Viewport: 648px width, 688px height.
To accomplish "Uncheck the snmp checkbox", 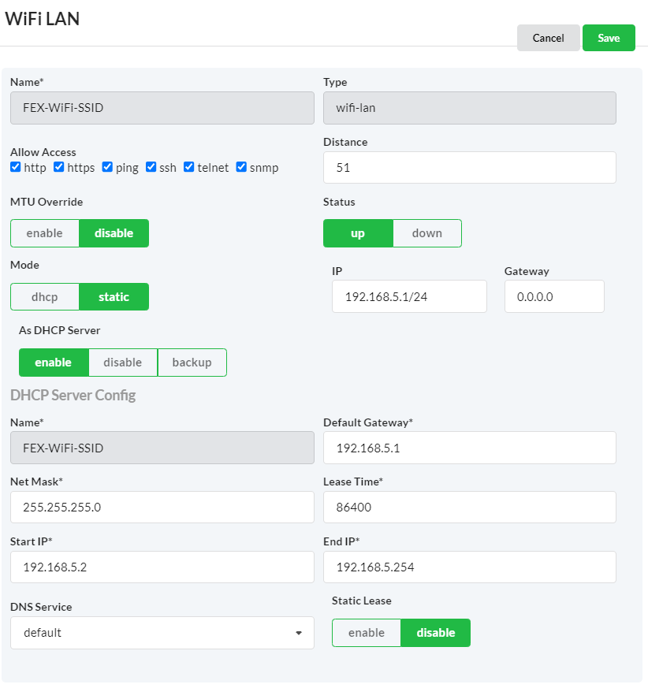I will click(242, 167).
